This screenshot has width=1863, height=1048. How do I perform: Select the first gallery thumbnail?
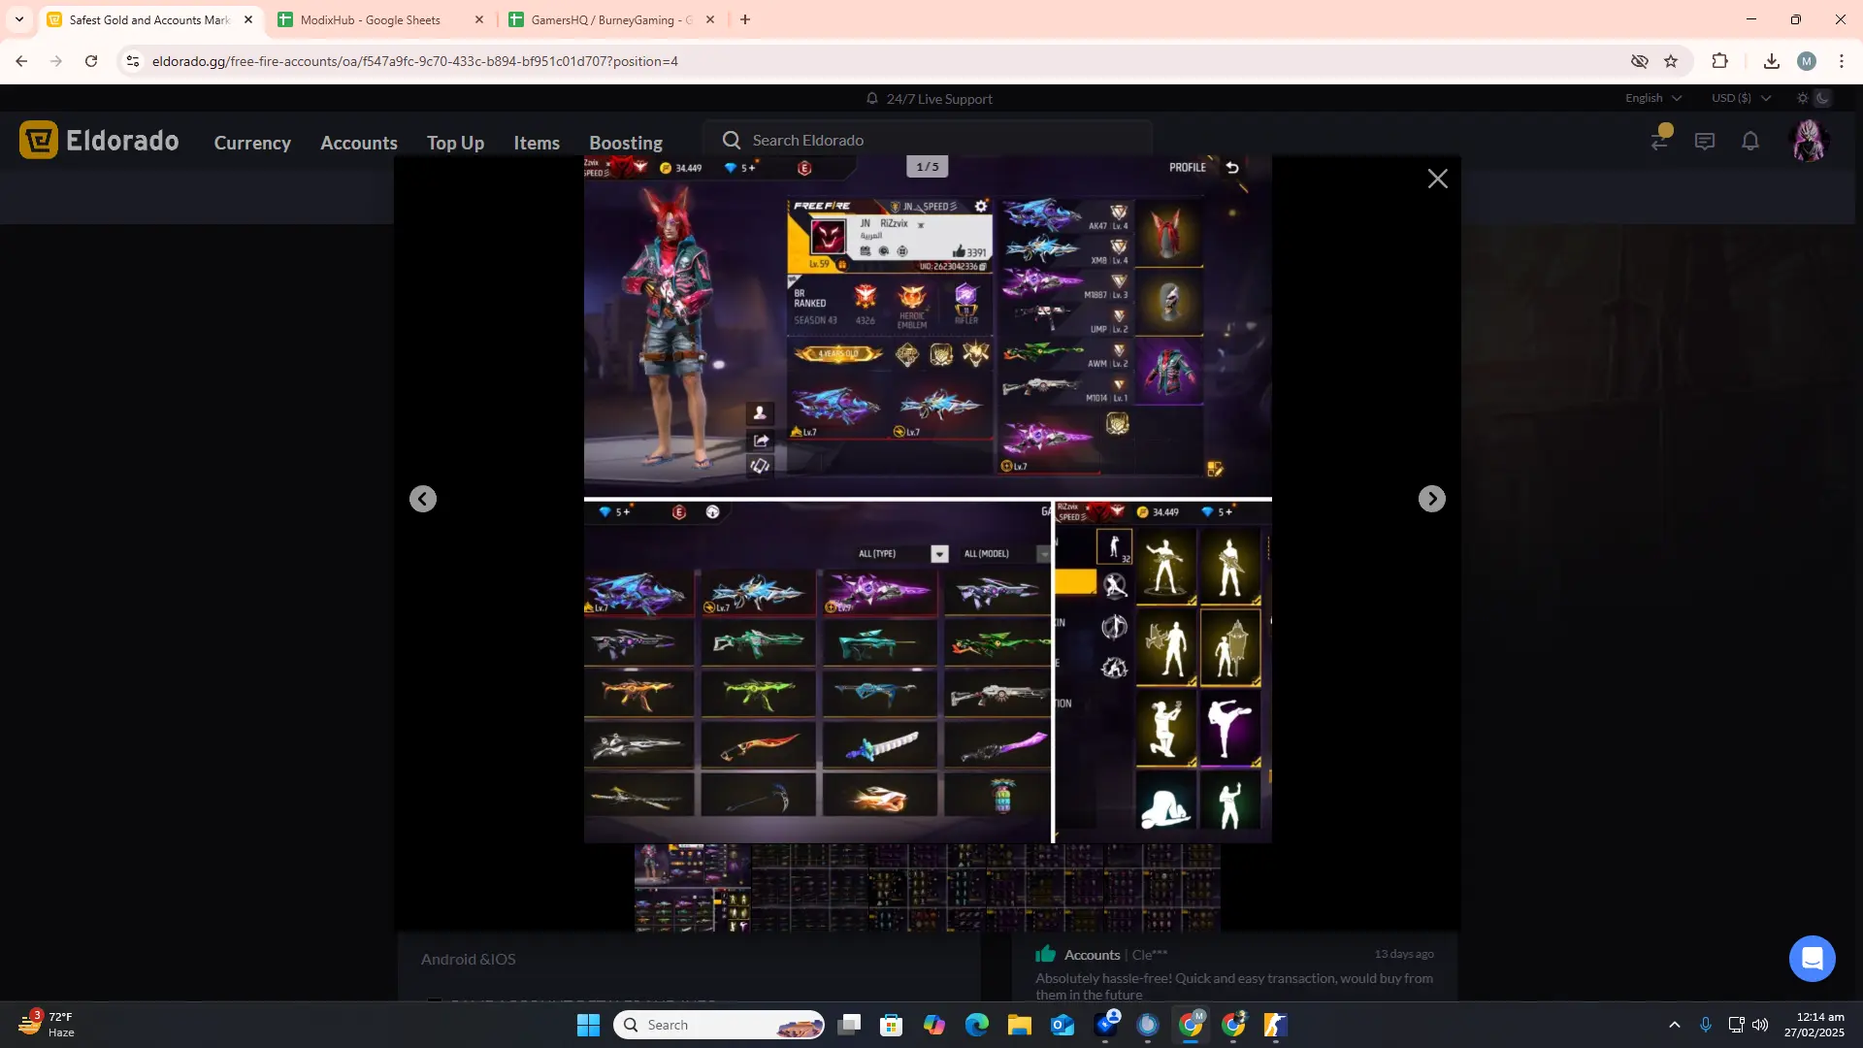(x=692, y=888)
